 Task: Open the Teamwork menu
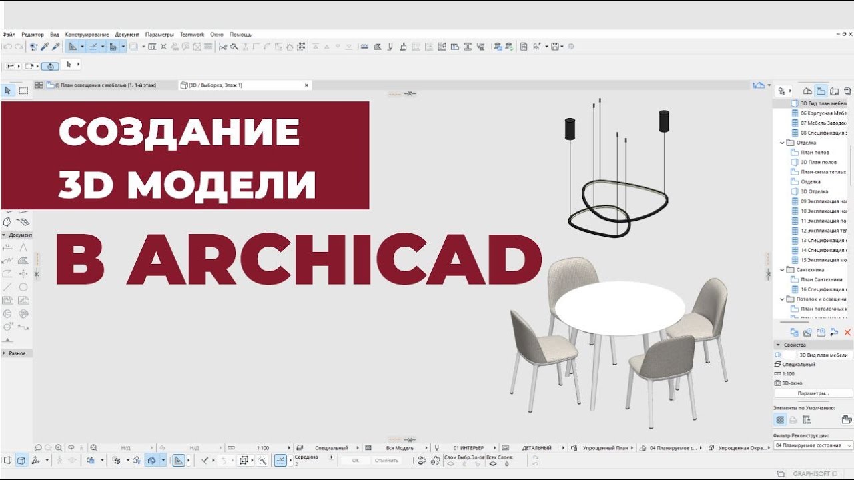point(192,34)
